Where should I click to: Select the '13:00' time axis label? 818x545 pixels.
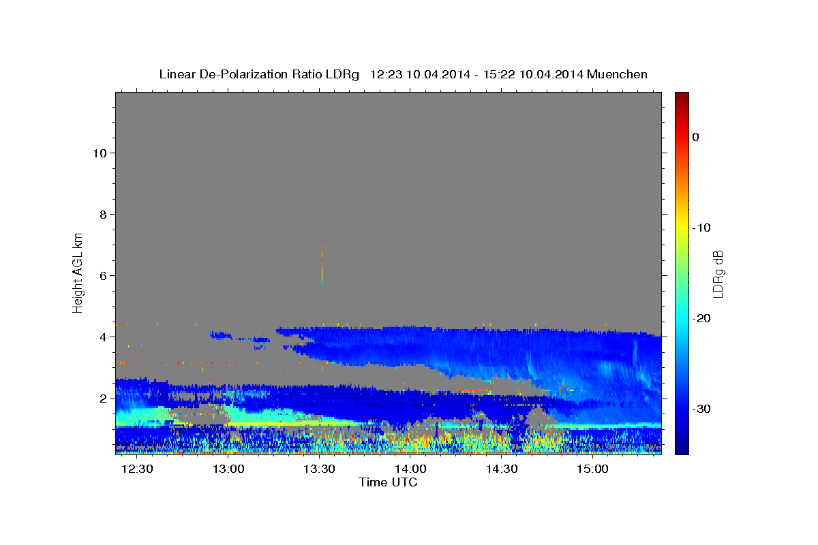coord(229,469)
